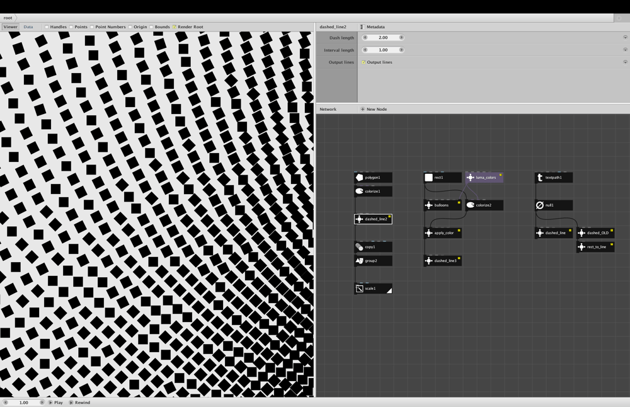
Task: Click the dashed_line2 node icon
Action: point(359,219)
